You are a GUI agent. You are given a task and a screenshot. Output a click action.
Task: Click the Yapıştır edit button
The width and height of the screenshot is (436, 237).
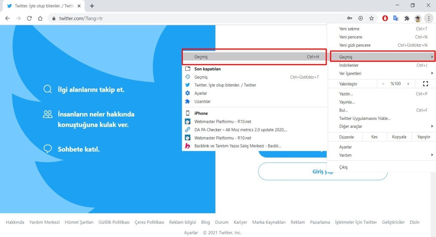(424, 137)
